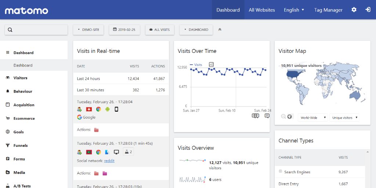Open the annotations book icon under graph
The width and height of the screenshot is (376, 188).
[256, 116]
